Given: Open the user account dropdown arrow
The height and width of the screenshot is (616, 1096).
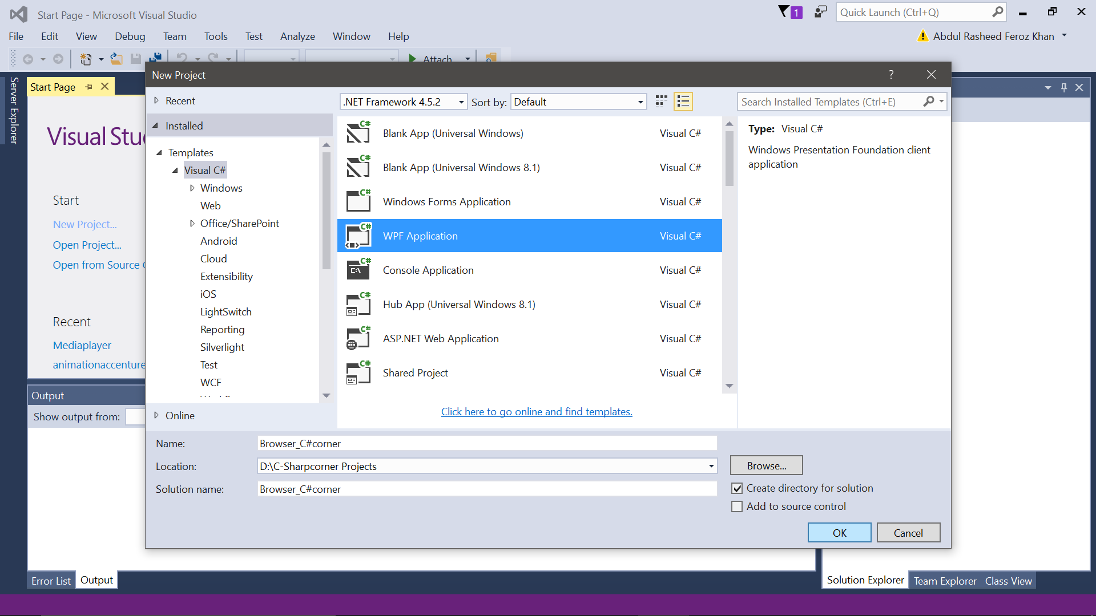Looking at the screenshot, I should pyautogui.click(x=1064, y=35).
